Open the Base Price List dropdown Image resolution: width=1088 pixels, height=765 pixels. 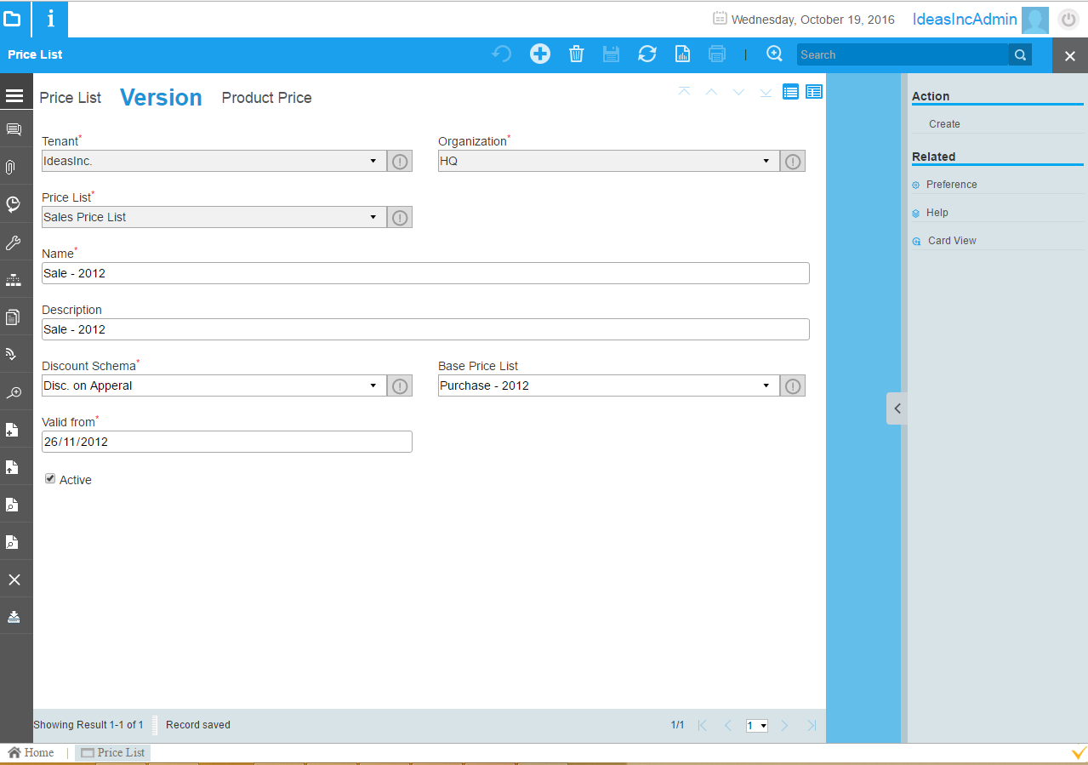[609, 385]
